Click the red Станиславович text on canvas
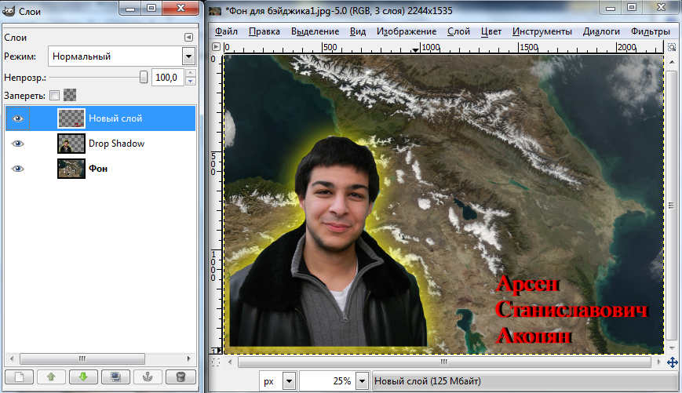Image resolution: width=682 pixels, height=393 pixels. (x=571, y=310)
